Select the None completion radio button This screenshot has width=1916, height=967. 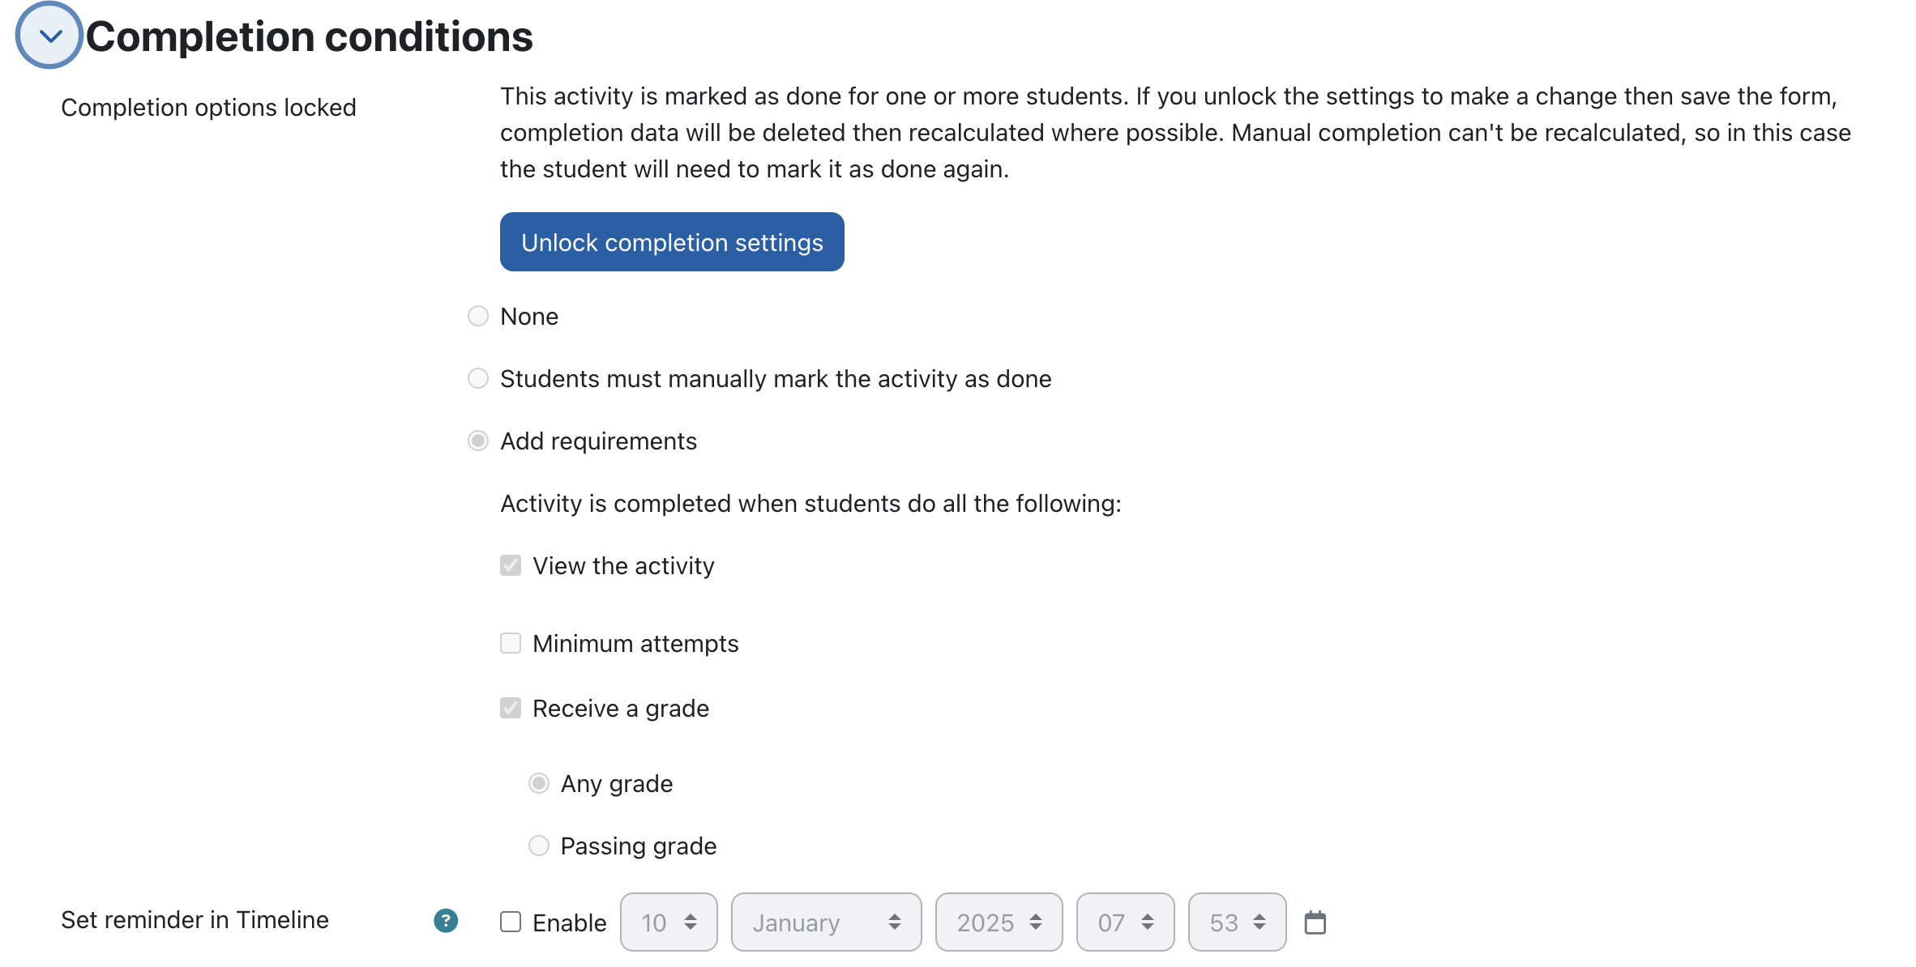[x=478, y=316]
